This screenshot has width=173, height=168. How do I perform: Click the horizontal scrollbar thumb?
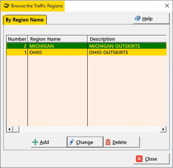click(16, 129)
